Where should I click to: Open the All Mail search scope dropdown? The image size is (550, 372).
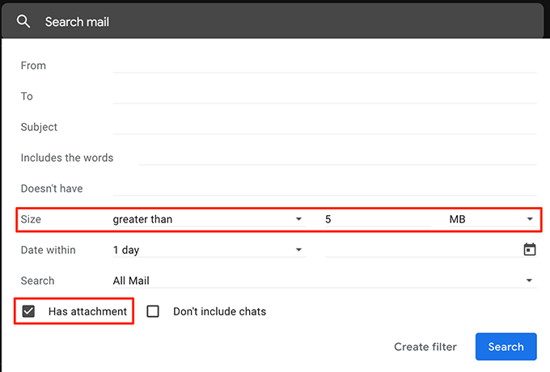pyautogui.click(x=324, y=281)
